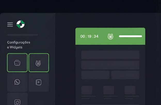Click the 00 : 19 : 34 countdown text
The width and height of the screenshot is (161, 105).
coord(89,36)
